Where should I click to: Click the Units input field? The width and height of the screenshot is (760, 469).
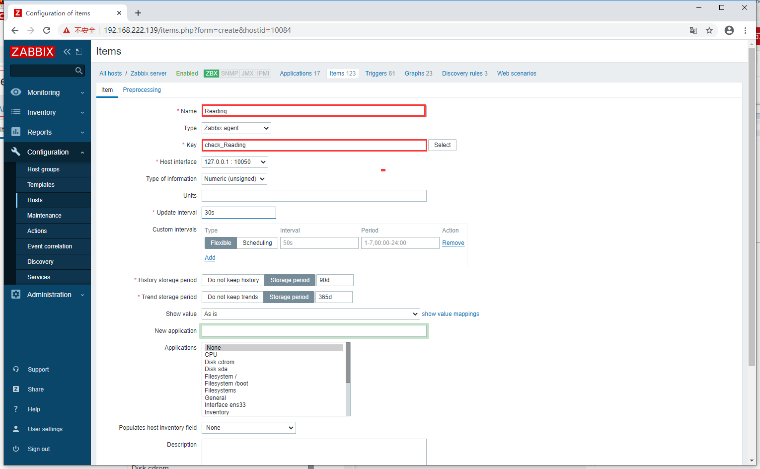pyautogui.click(x=314, y=196)
